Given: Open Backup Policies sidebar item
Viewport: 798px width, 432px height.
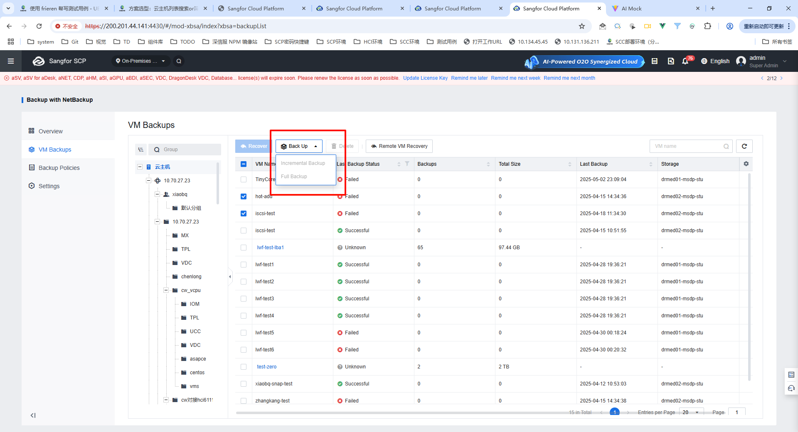Looking at the screenshot, I should (68, 168).
